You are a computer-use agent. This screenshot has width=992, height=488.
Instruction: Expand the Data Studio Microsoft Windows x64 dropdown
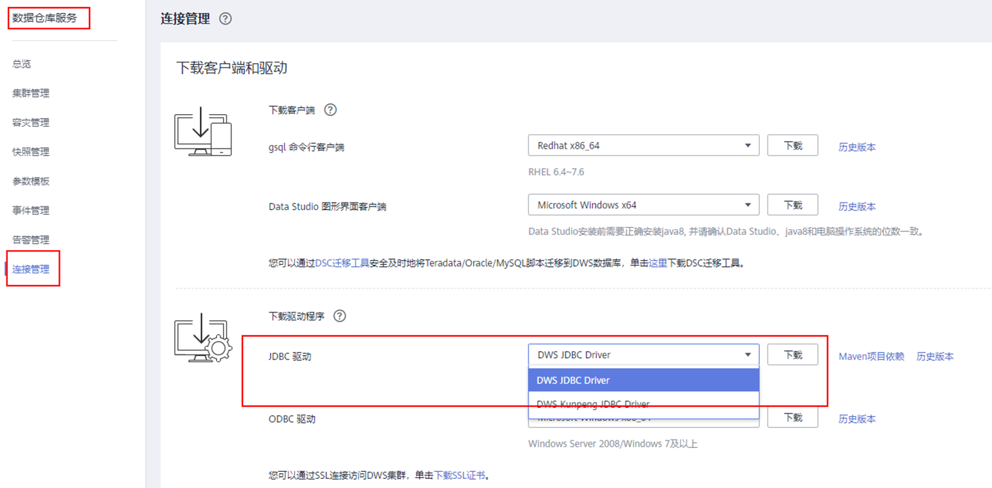[x=643, y=205]
